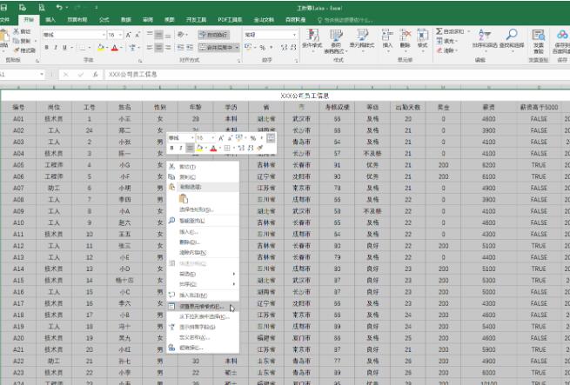This screenshot has height=385, width=570.
Task: Click the Insert Function fx icon in formula bar
Action: click(95, 75)
